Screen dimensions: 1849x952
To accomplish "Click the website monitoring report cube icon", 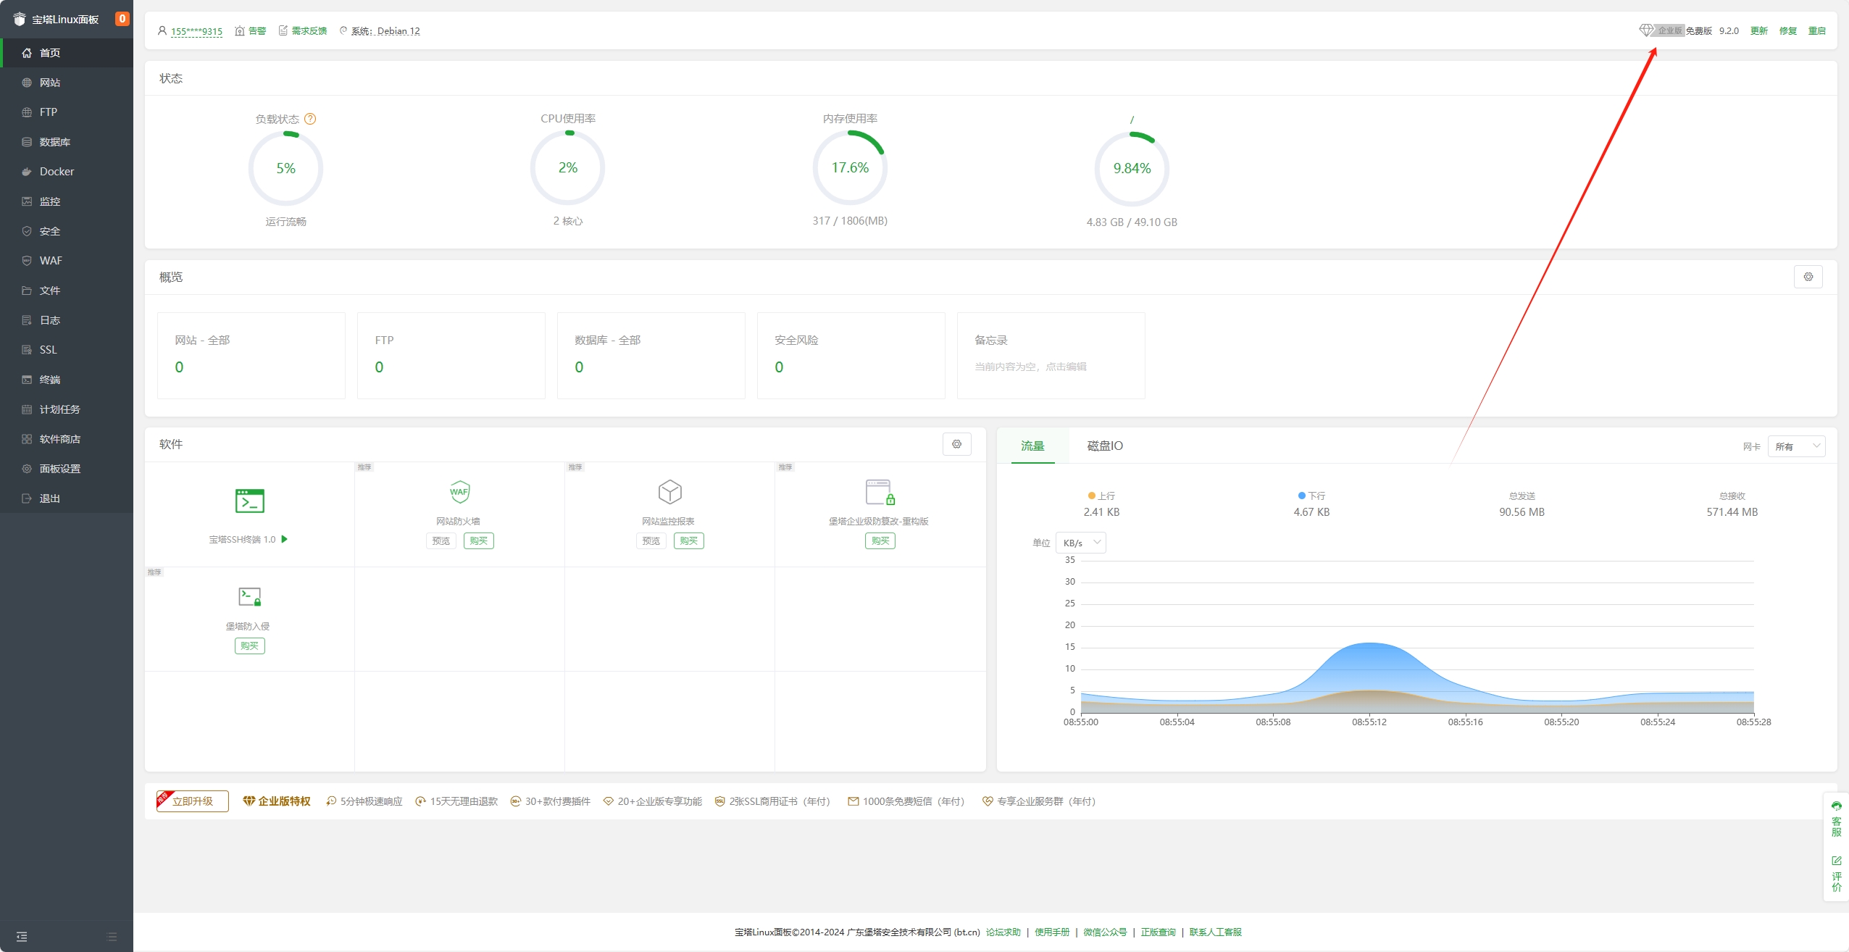I will [669, 492].
